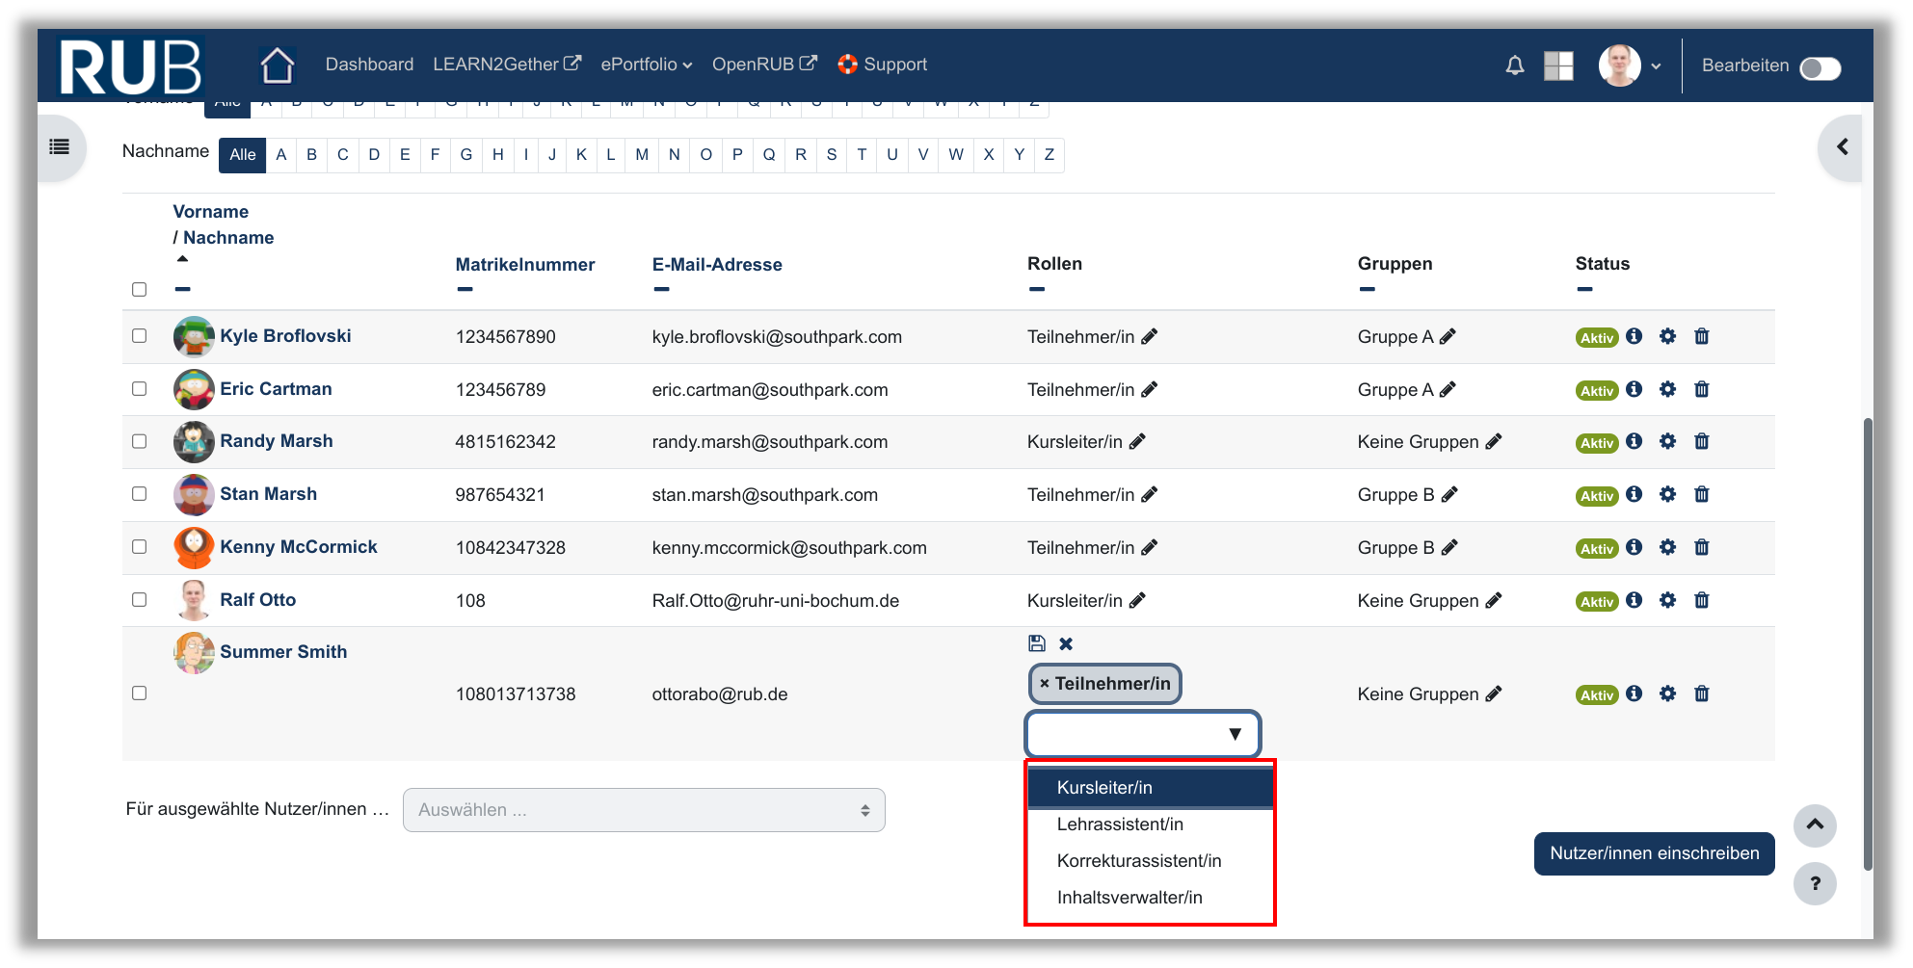Open Kenny McCormick's profile link
The image size is (1913, 968).
(299, 547)
